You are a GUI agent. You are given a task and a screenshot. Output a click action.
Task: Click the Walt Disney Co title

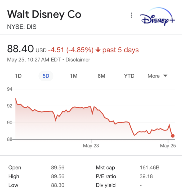44,14
